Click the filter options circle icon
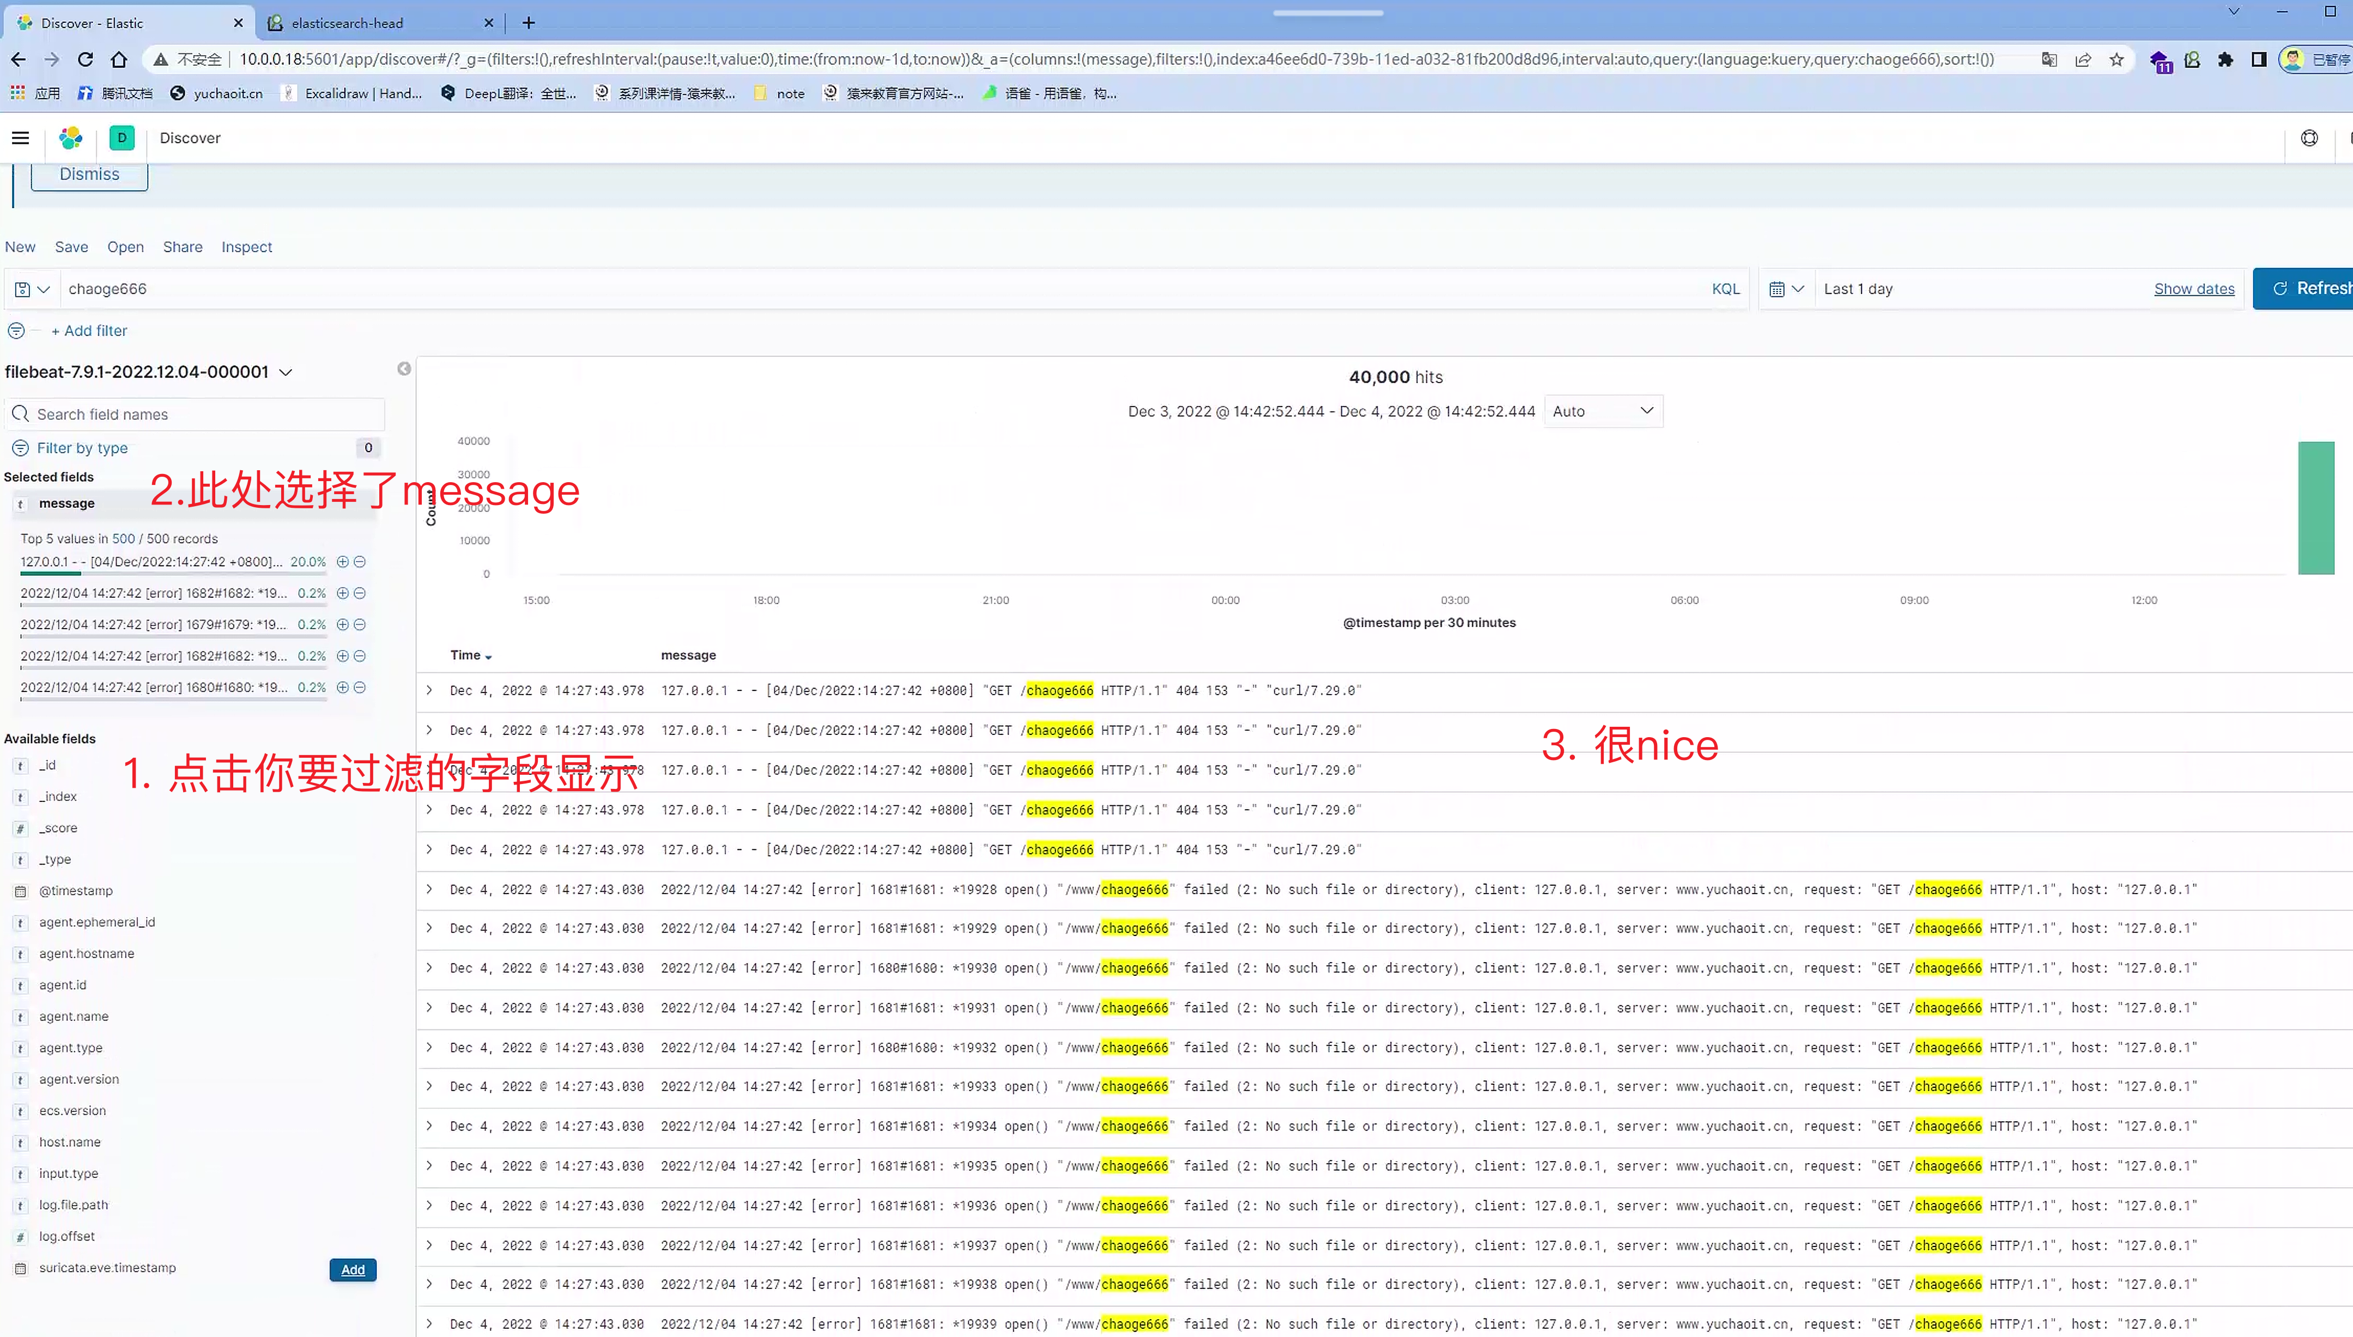 pyautogui.click(x=16, y=331)
